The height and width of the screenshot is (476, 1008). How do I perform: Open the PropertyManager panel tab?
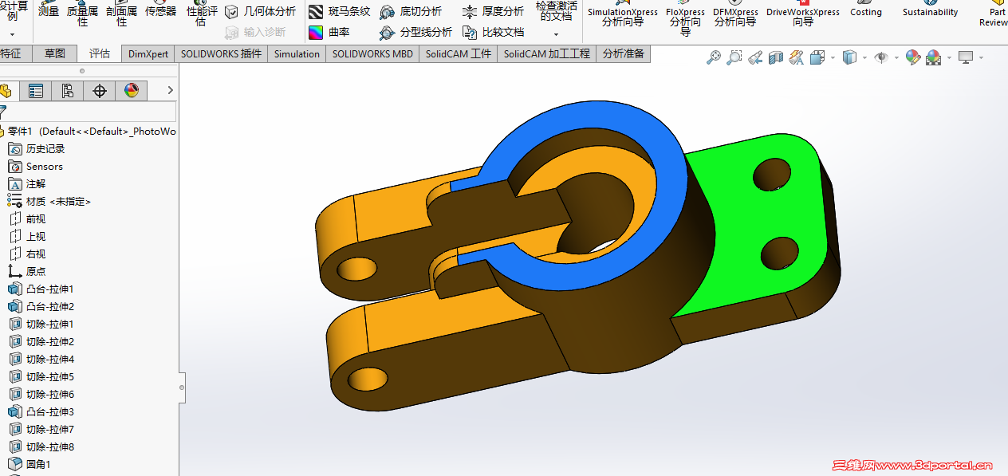click(x=35, y=91)
